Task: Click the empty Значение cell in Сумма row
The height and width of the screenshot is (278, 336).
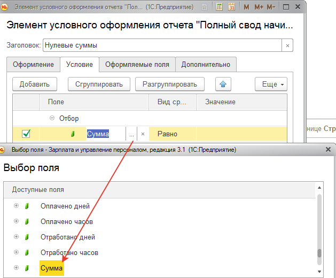Action: coord(241,134)
